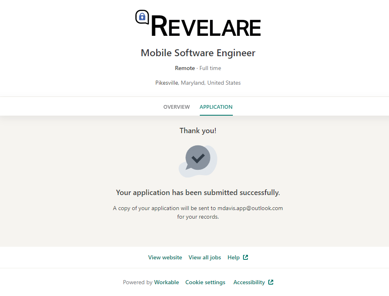Image resolution: width=389 pixels, height=296 pixels.
Task: Click the application submitted successfully message
Action: coord(198,193)
